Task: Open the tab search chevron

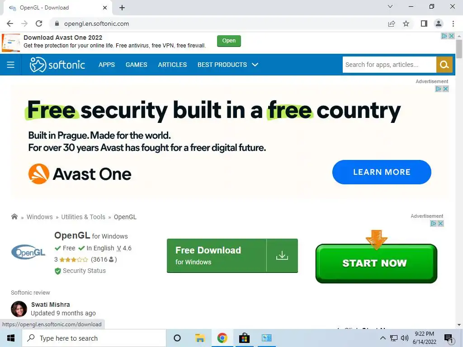Action: click(390, 6)
